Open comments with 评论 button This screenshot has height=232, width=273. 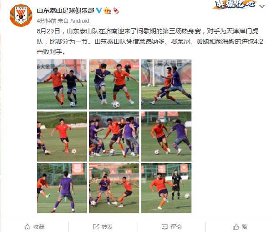[172, 227]
